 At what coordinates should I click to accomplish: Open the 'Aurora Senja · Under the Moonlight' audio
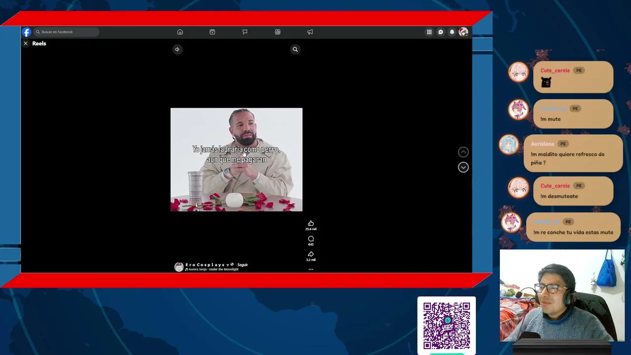[212, 269]
